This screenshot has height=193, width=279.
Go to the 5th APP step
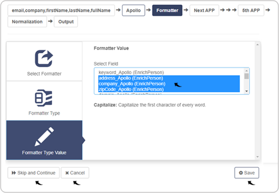[x=251, y=10]
